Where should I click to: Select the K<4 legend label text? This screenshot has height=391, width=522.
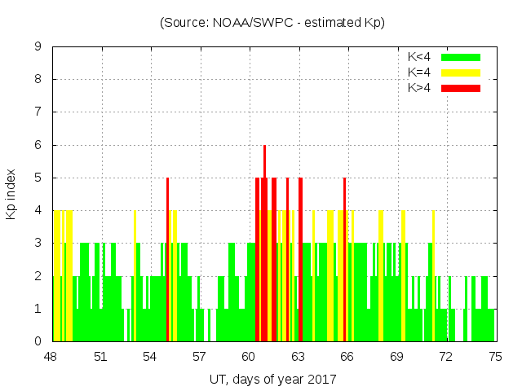coord(421,57)
